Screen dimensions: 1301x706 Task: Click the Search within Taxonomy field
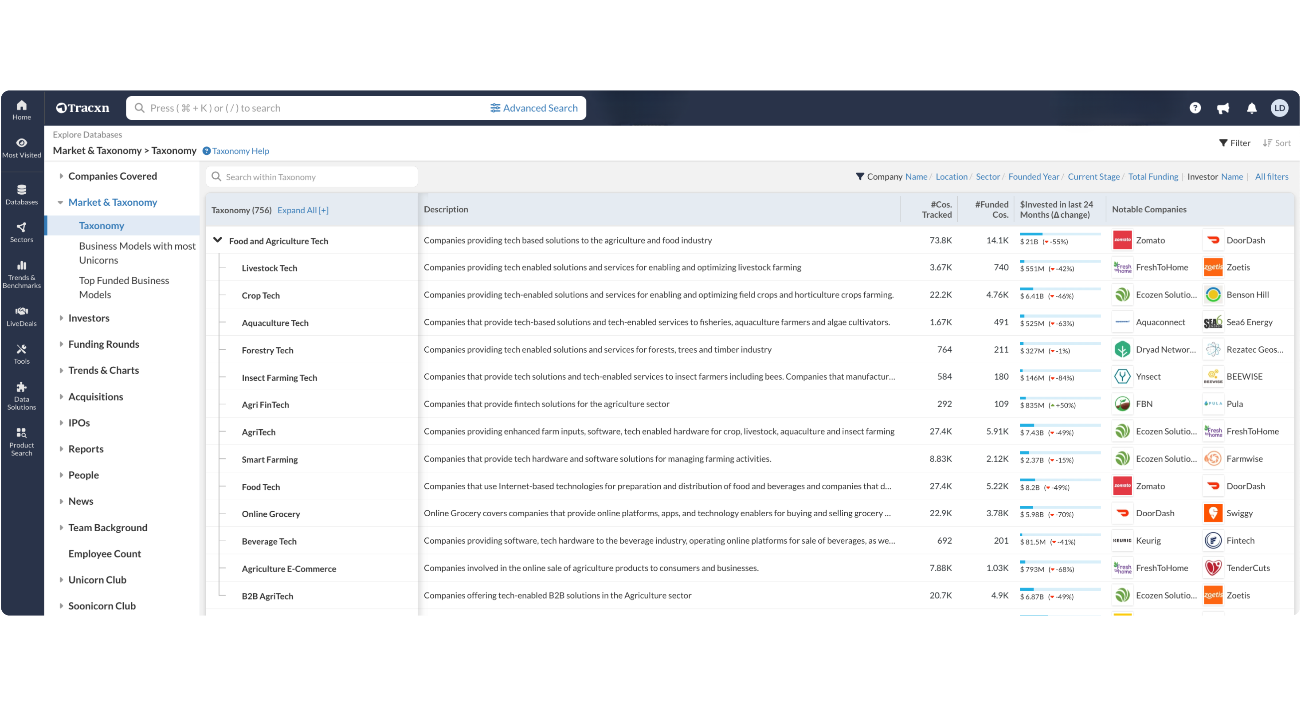[x=312, y=177]
